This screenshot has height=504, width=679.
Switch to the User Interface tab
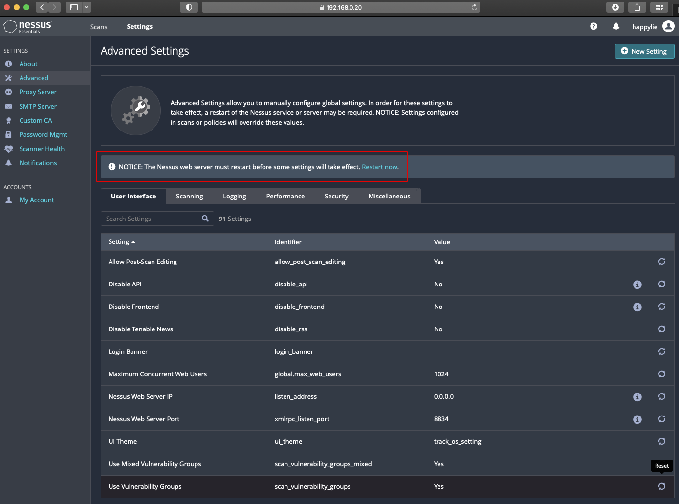click(x=133, y=196)
